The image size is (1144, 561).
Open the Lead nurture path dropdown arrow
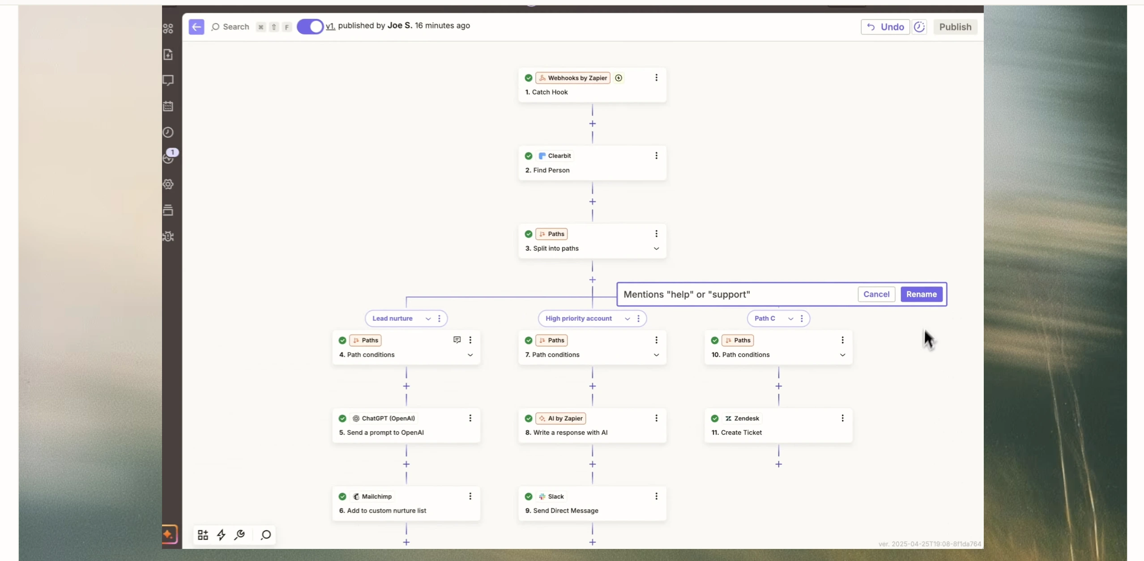tap(428, 319)
